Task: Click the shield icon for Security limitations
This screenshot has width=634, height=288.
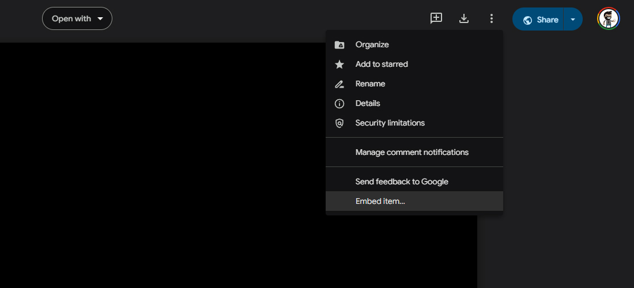Action: (x=339, y=123)
